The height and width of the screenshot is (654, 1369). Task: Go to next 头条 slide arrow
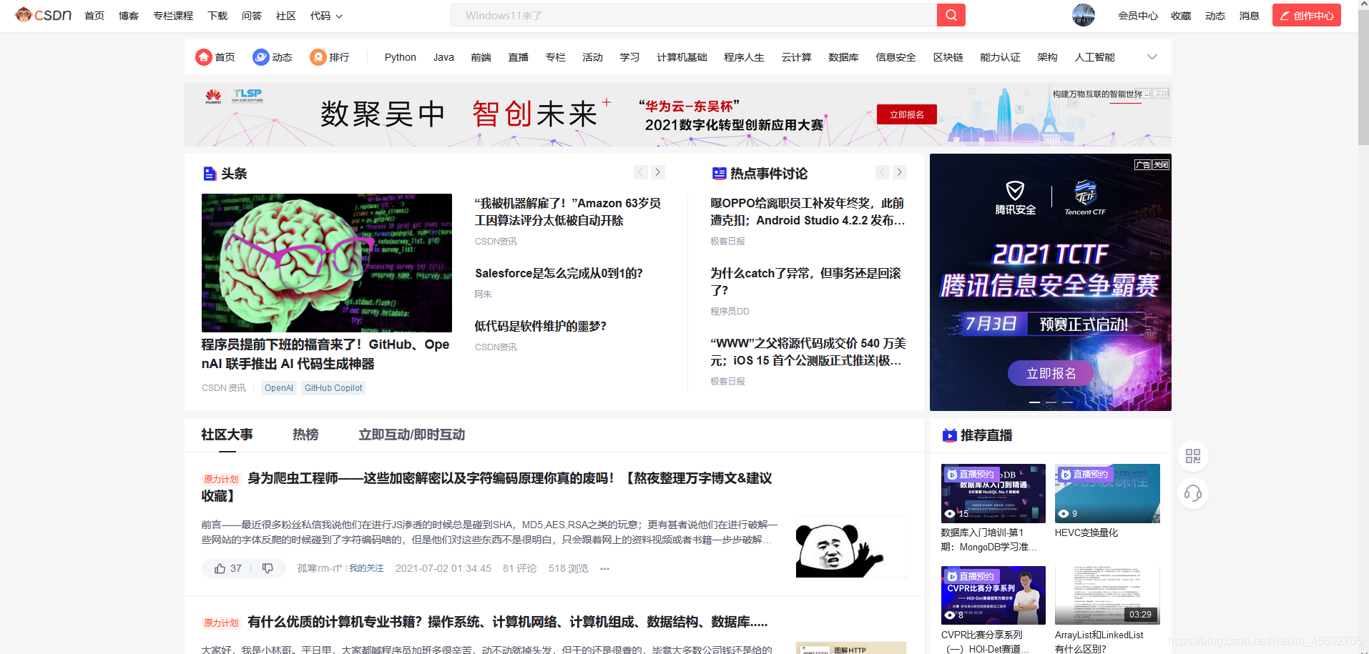point(658,172)
